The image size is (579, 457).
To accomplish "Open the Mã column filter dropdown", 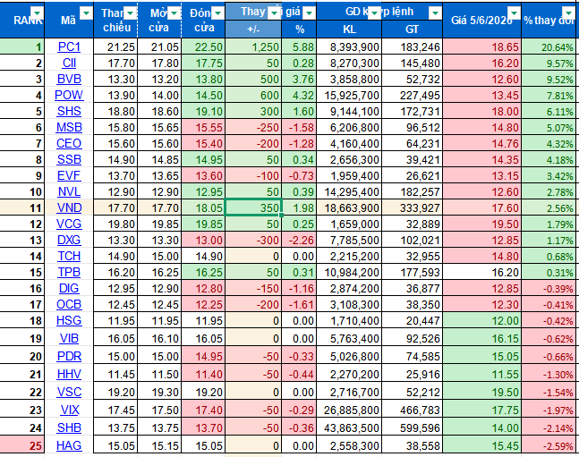I will [x=86, y=13].
